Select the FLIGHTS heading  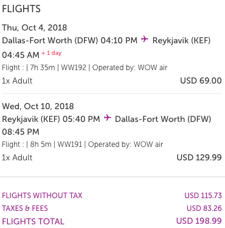21,9
